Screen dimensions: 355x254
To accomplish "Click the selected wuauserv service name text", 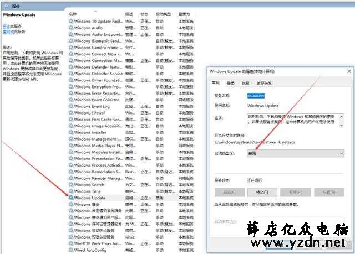I will 256,96.
